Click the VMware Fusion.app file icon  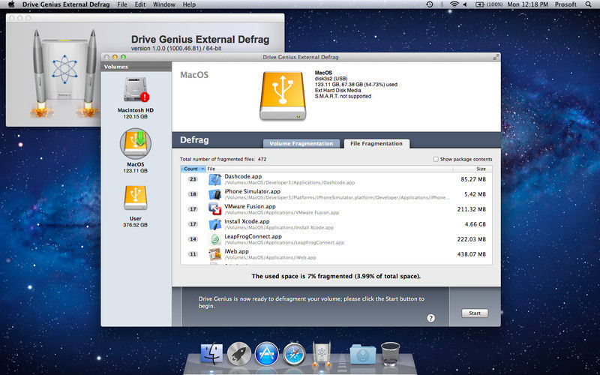(215, 209)
